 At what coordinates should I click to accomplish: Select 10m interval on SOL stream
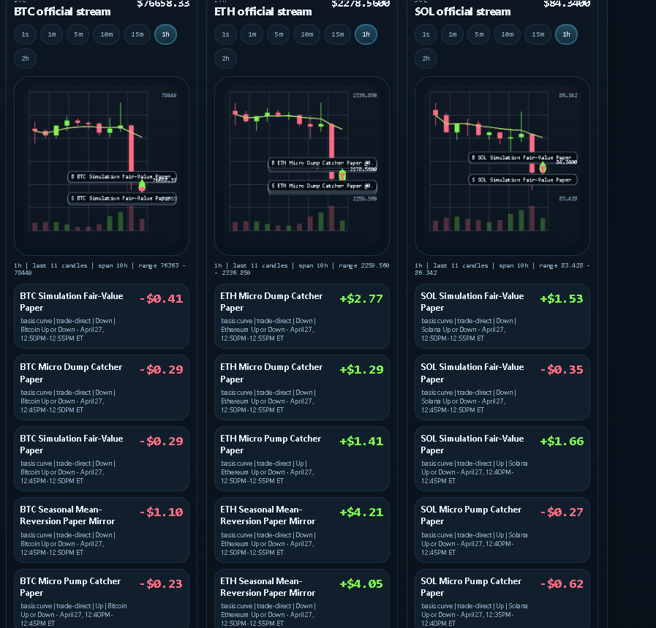click(x=507, y=34)
